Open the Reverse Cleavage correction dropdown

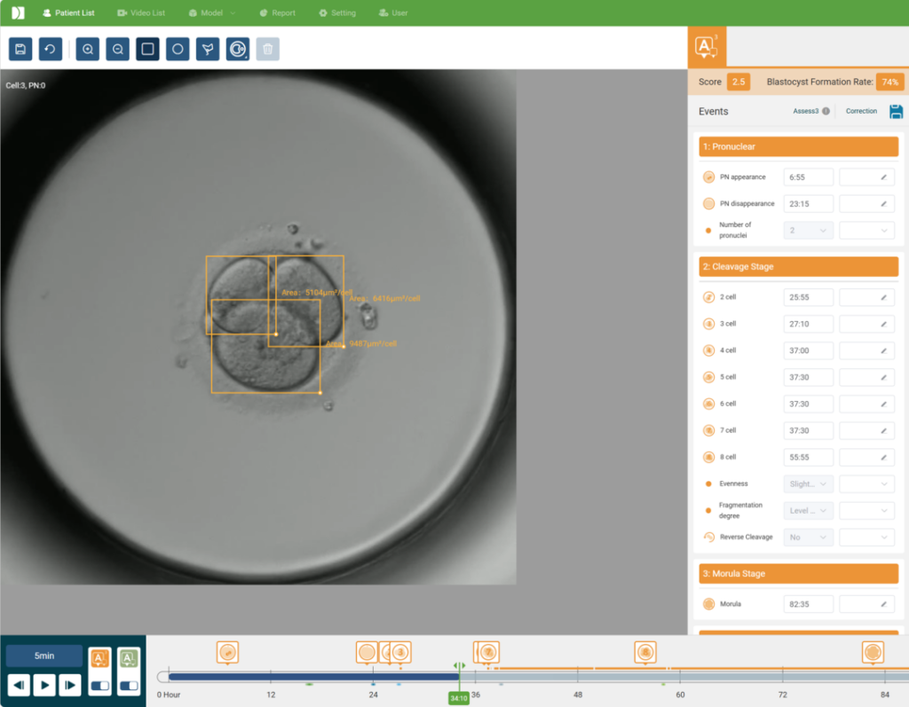[866, 538]
